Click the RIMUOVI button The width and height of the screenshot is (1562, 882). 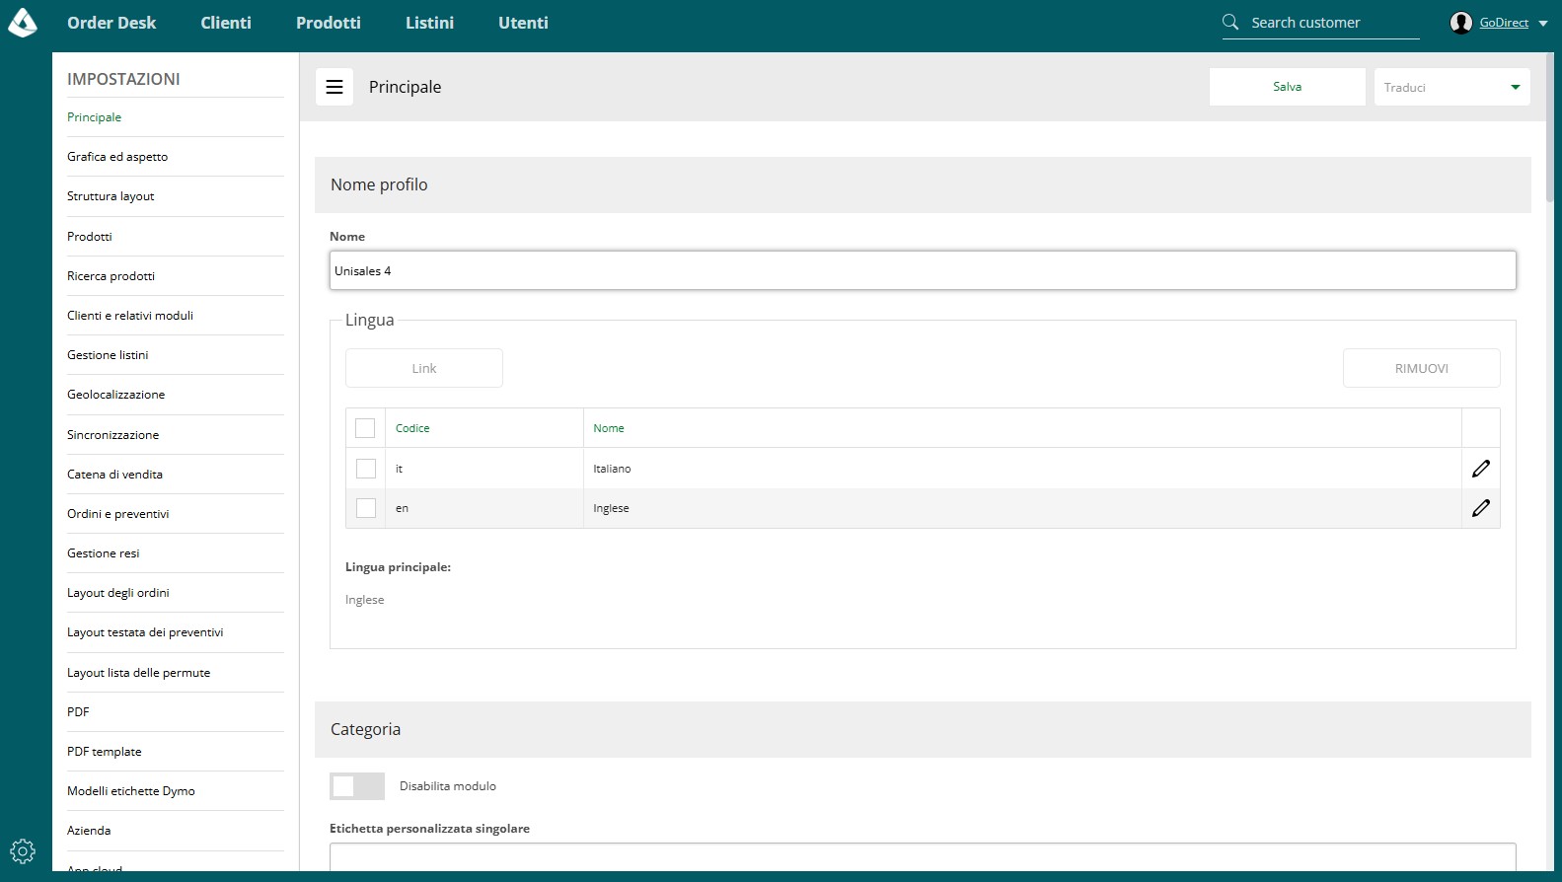click(1422, 368)
